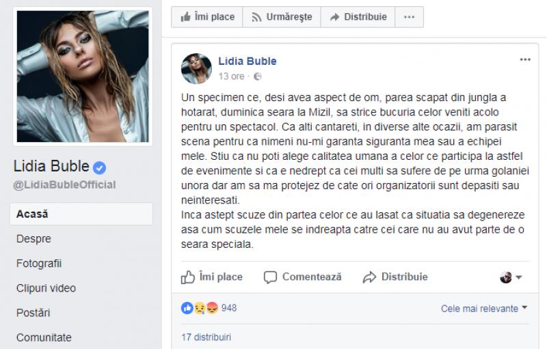The width and height of the screenshot is (547, 349).
Task: Click the Comentează speech bubble icon
Action: click(270, 277)
